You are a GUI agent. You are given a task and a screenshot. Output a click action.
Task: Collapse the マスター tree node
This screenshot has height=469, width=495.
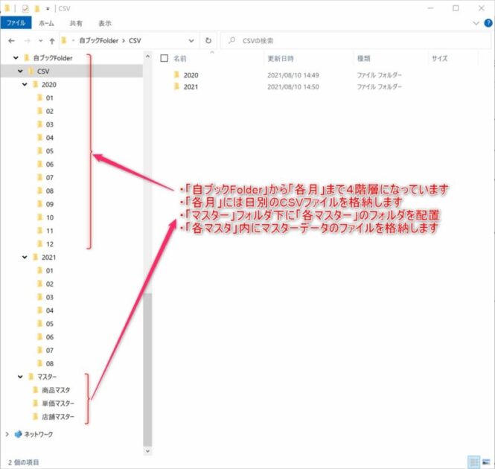20,377
